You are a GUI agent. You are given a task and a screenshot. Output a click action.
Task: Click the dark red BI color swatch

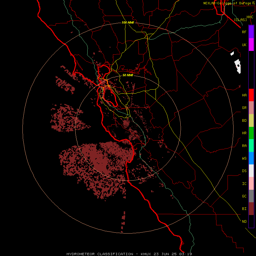click(251, 209)
